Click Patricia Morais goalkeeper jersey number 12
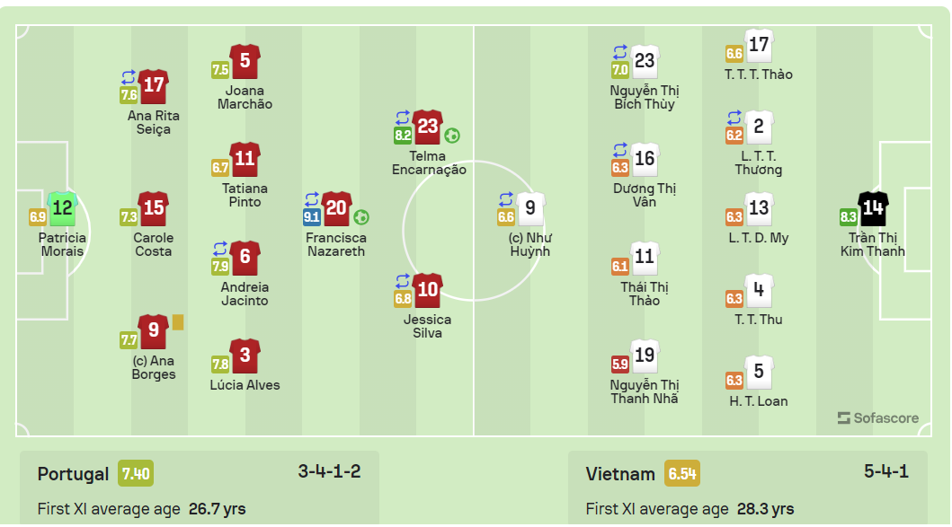The height and width of the screenshot is (527, 952). pyautogui.click(x=62, y=209)
